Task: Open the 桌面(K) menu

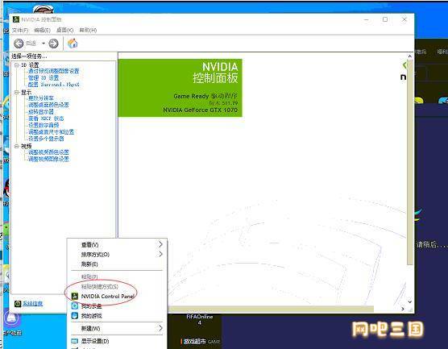Action: [x=64, y=30]
